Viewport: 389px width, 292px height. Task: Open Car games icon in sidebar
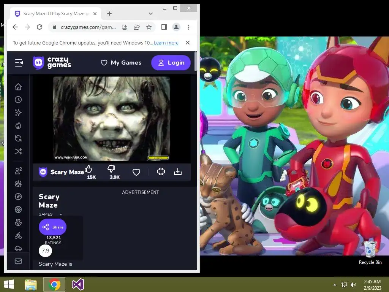click(x=18, y=248)
